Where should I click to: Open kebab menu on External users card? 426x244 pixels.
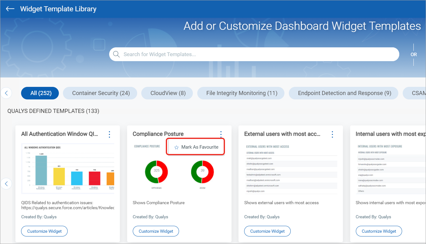tap(332, 134)
